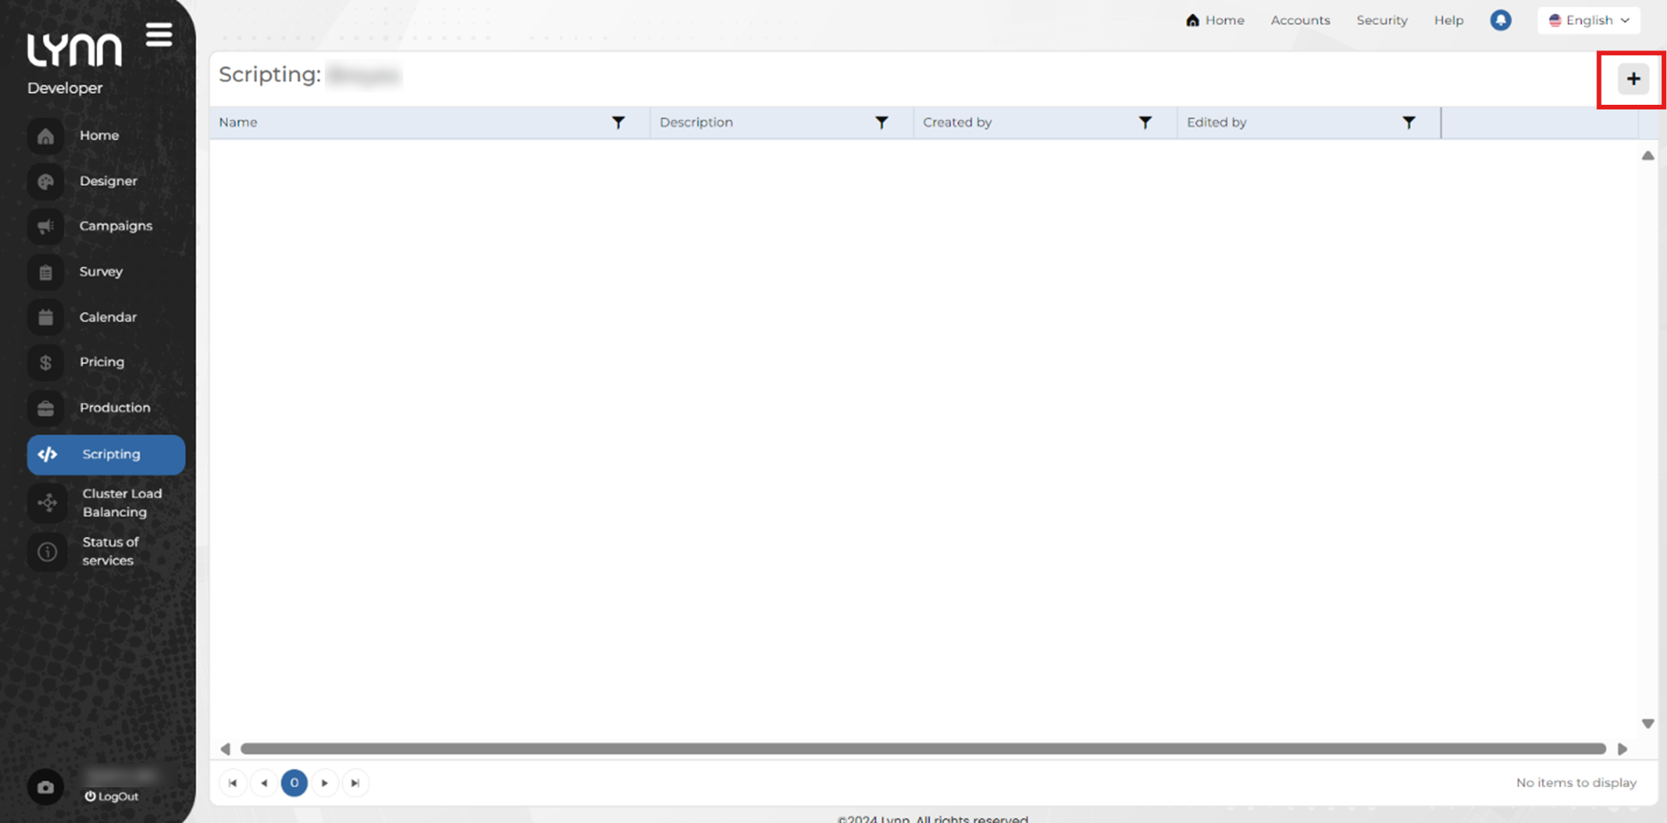This screenshot has height=823, width=1667.
Task: Open the Security menu in the top bar
Action: click(x=1382, y=20)
